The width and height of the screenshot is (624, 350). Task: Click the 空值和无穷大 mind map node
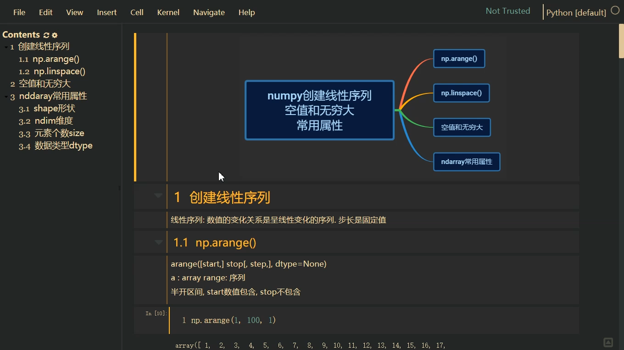tap(462, 127)
